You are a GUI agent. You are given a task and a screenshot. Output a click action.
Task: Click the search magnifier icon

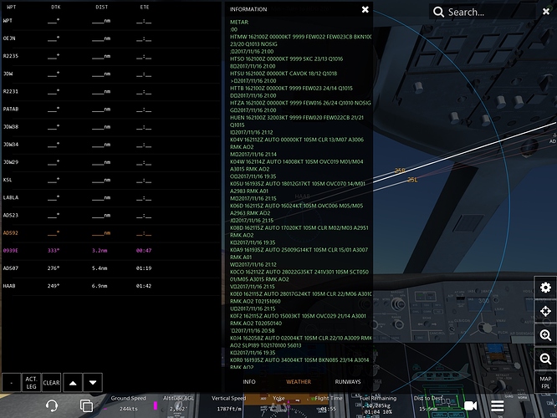pyautogui.click(x=438, y=12)
